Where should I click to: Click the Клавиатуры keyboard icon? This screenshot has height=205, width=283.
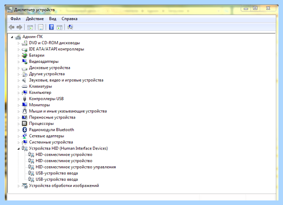(24, 87)
